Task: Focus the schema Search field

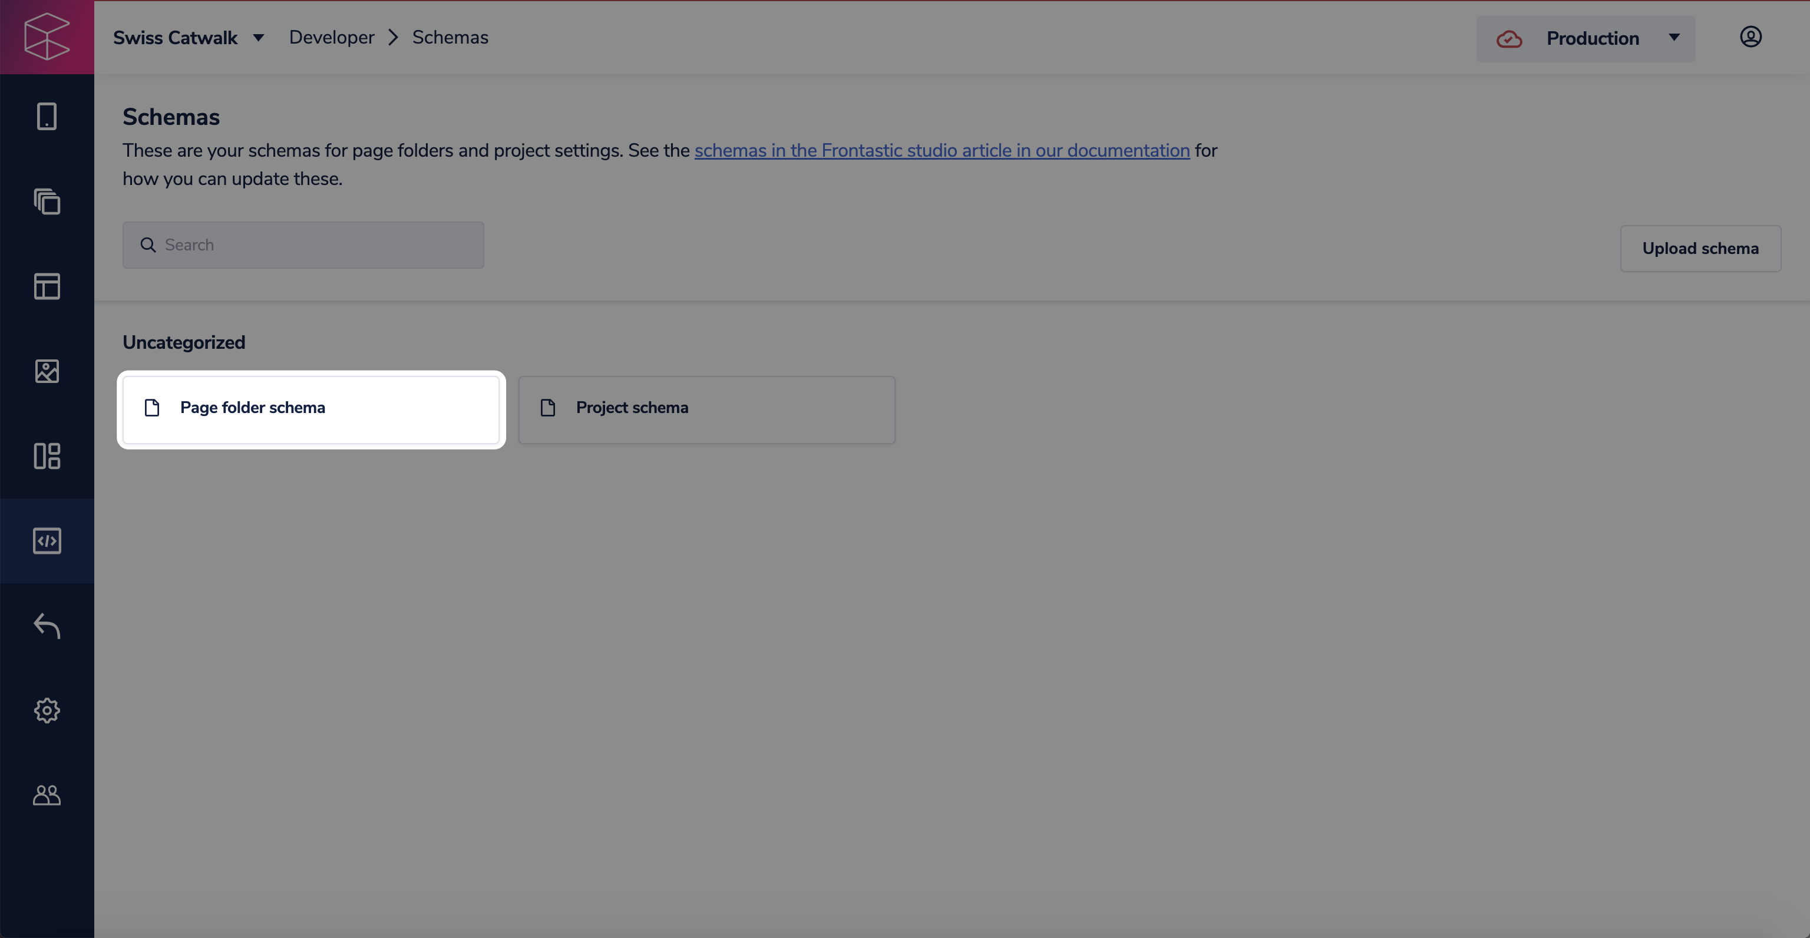Action: (303, 245)
